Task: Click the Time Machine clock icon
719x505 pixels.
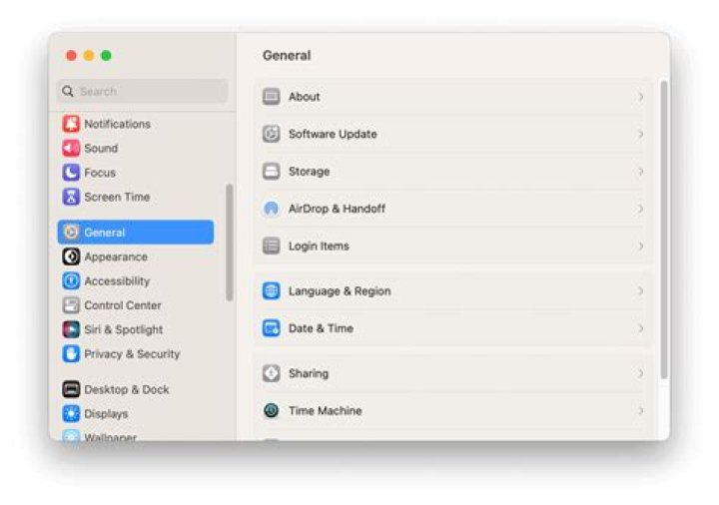Action: [271, 410]
